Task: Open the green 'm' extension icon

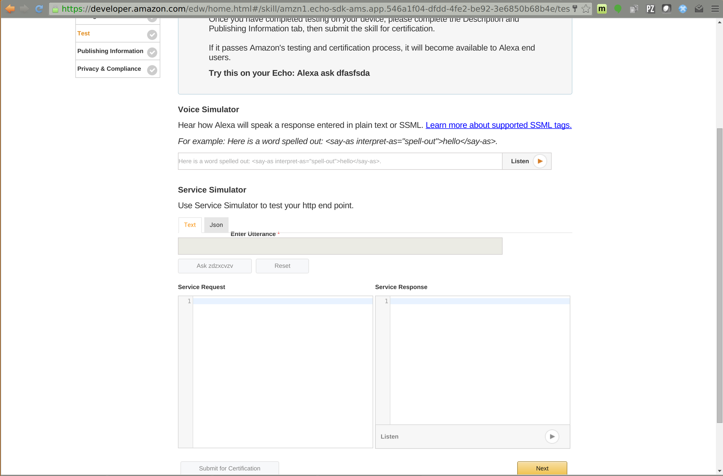Action: tap(602, 9)
